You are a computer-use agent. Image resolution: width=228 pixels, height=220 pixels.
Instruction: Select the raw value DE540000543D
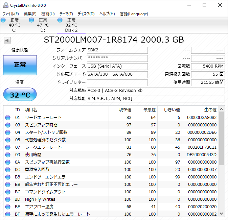pos(202,155)
